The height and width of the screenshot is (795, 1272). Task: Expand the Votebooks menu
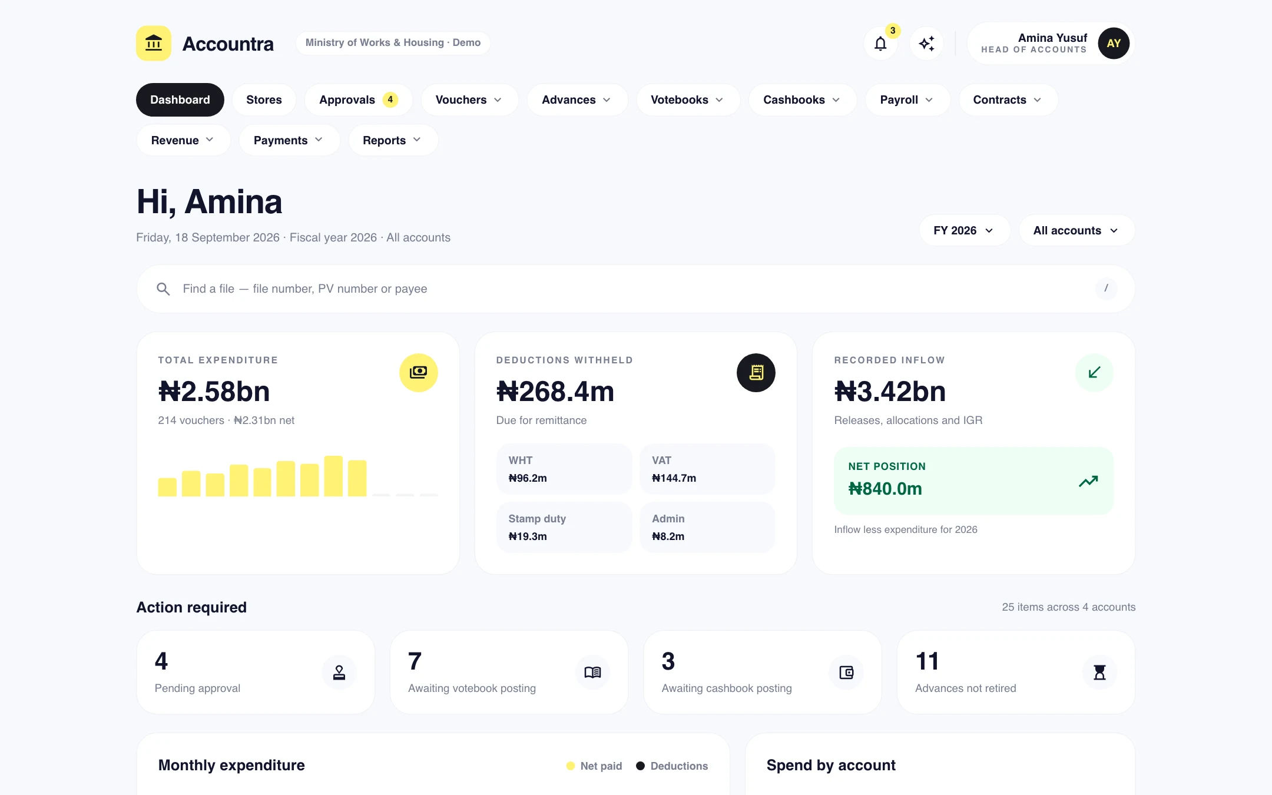coord(688,100)
